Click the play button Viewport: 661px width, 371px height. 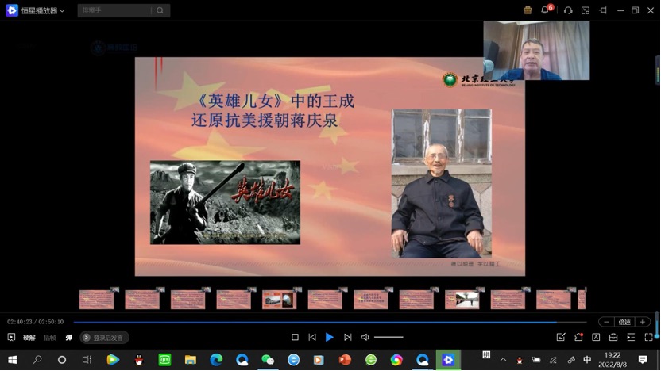click(x=330, y=337)
